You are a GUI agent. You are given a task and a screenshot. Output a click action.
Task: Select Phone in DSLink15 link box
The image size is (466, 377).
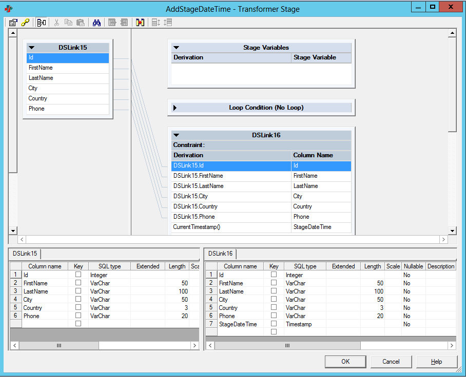68,109
